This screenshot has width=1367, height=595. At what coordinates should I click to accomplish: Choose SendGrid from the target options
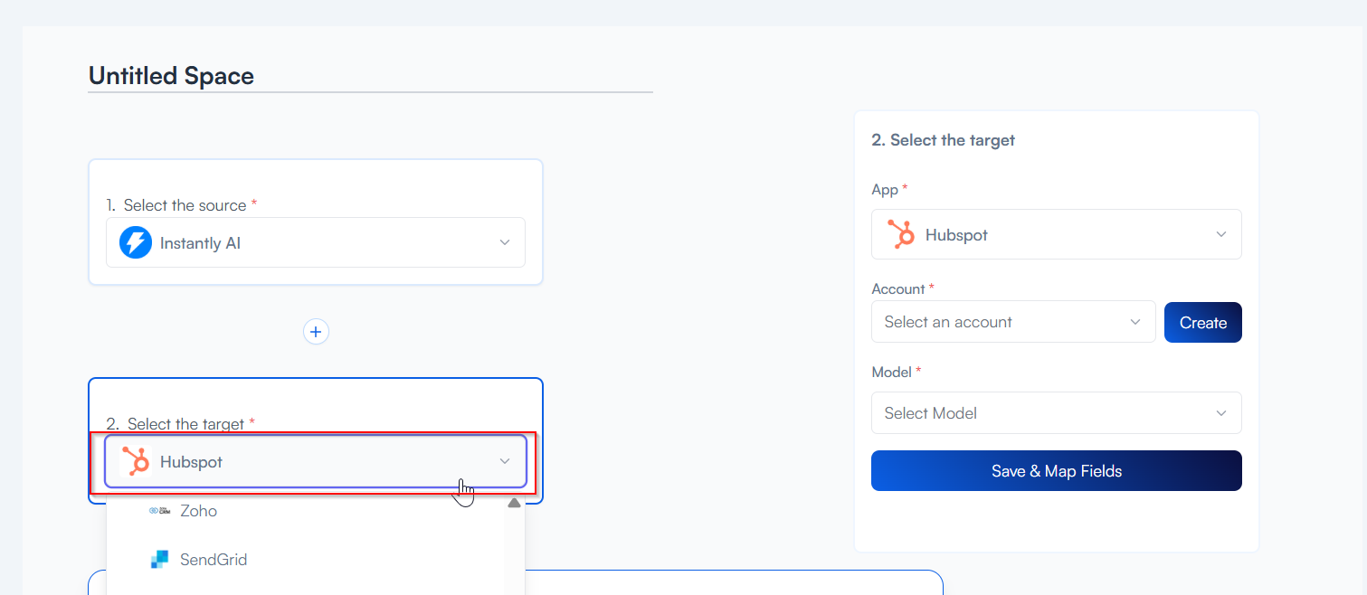(x=214, y=560)
